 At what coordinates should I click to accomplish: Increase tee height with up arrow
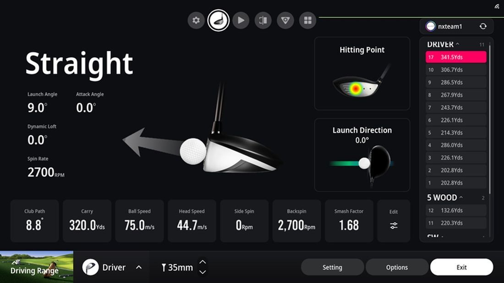coord(203,262)
